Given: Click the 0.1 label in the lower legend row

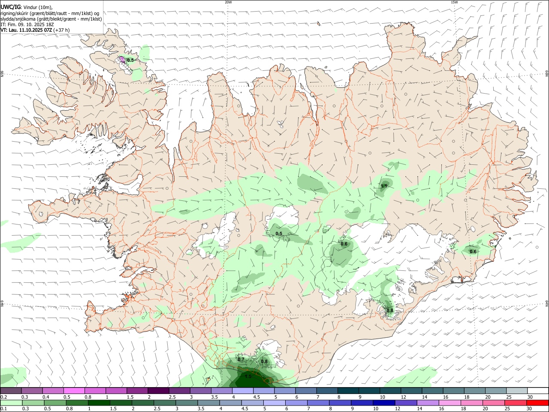Looking at the screenshot, I should (3, 409).
